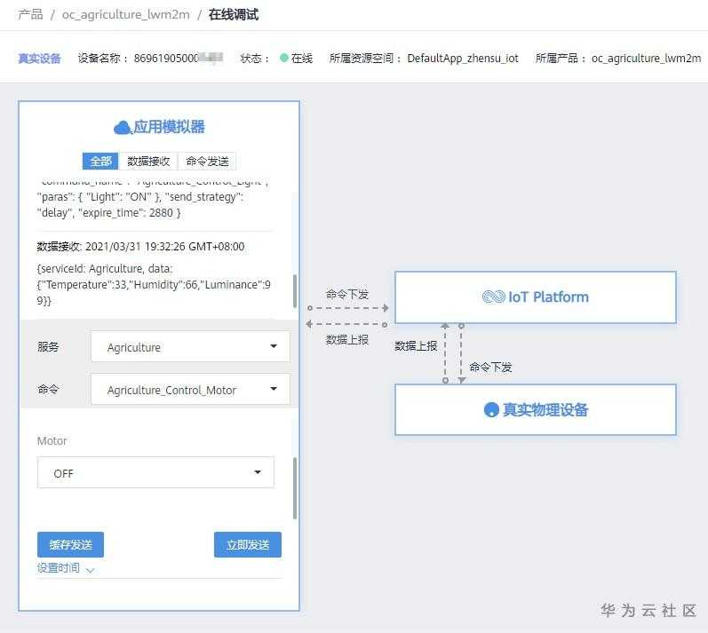Click DefaultApp_zhensu_iot resource space value

(463, 59)
